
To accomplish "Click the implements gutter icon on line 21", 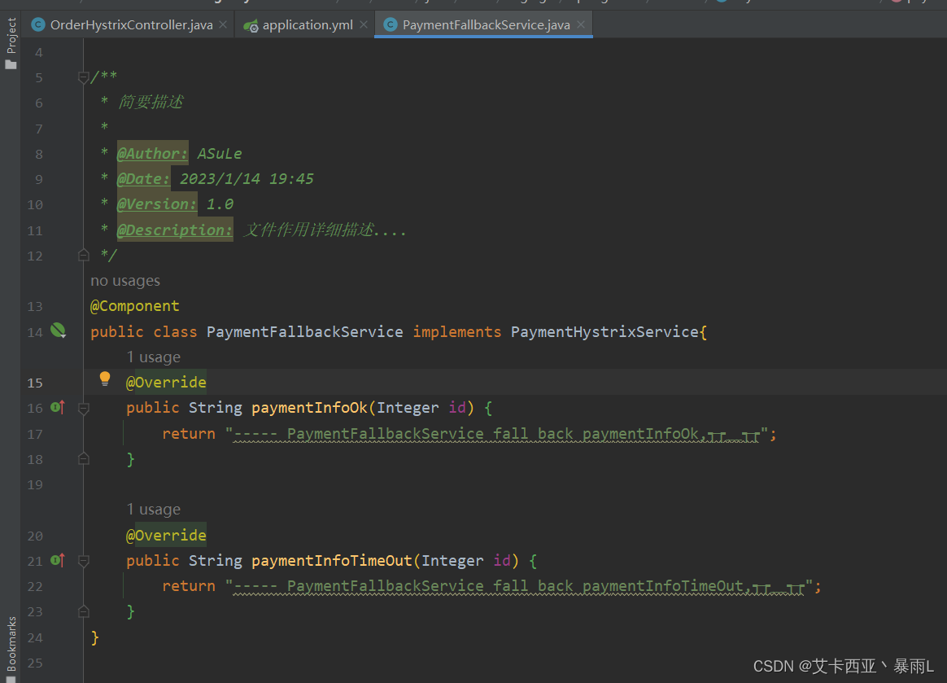I will [58, 560].
